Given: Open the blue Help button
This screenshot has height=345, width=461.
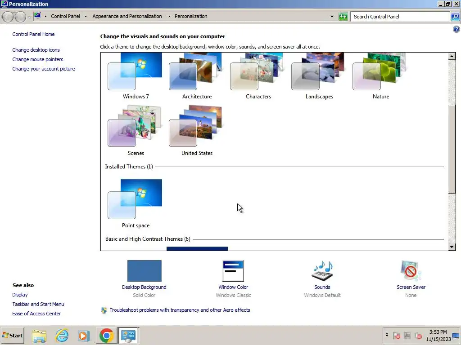Looking at the screenshot, I should [x=456, y=29].
